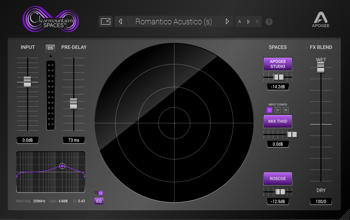This screenshot has width=350, height=220.
Task: Adjust the Mix This! level slider
Action: (x=292, y=134)
